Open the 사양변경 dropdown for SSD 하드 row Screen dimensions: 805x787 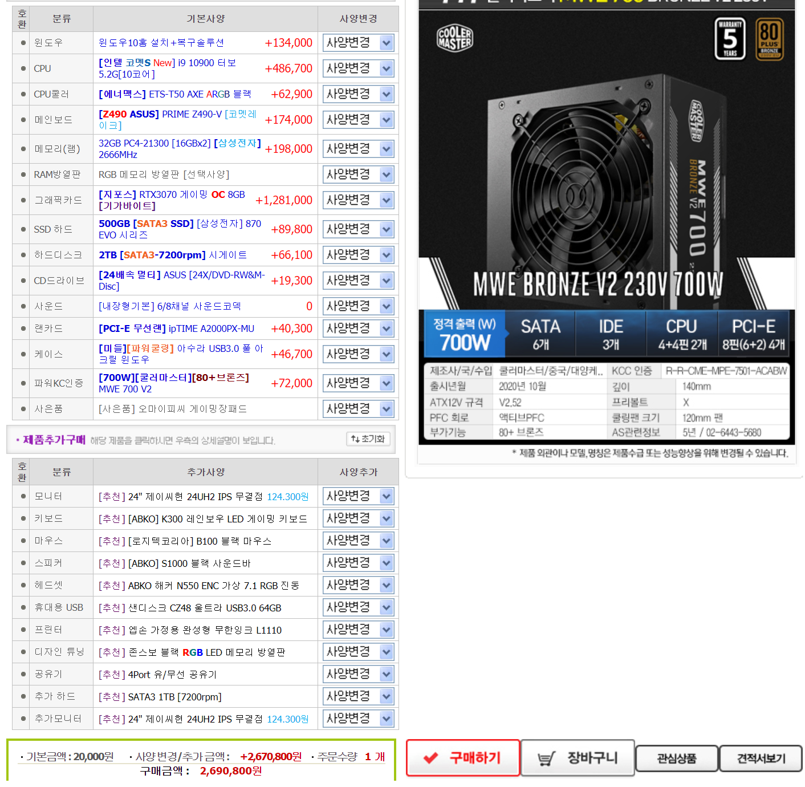coord(359,229)
